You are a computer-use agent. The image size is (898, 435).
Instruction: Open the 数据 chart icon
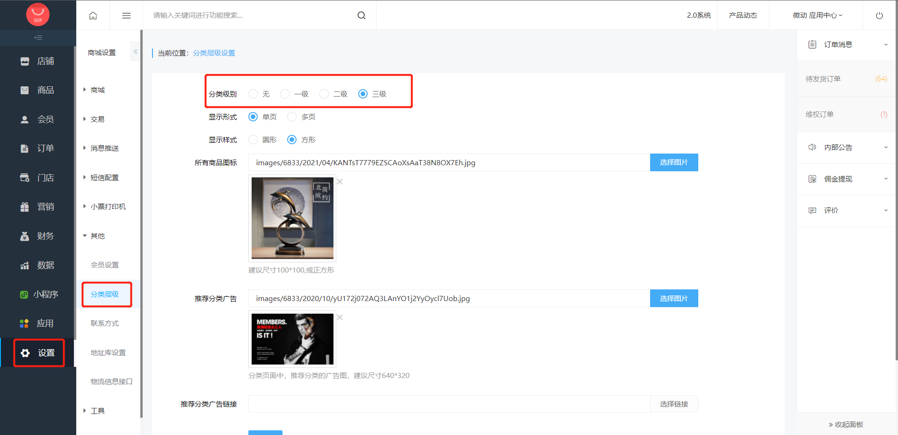(x=25, y=265)
